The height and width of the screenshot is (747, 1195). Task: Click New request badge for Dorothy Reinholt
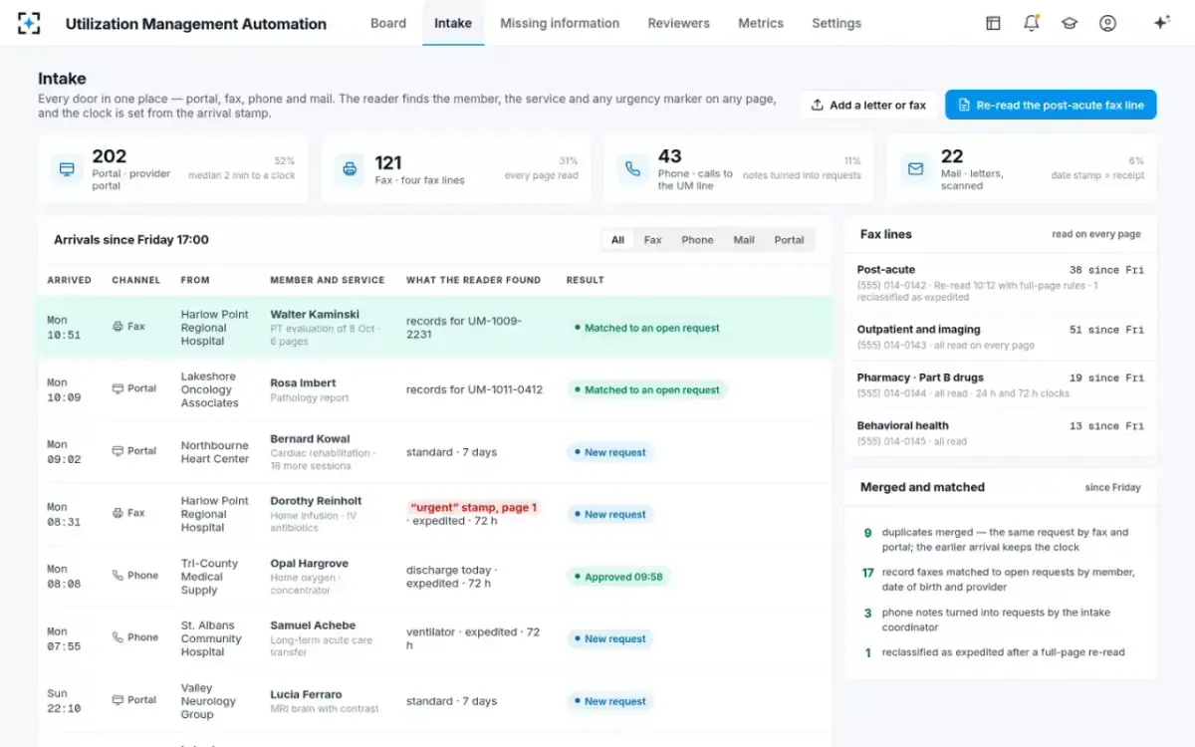(x=610, y=514)
